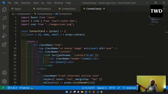Open Google Chrome from the taskbar

(x=101, y=92)
